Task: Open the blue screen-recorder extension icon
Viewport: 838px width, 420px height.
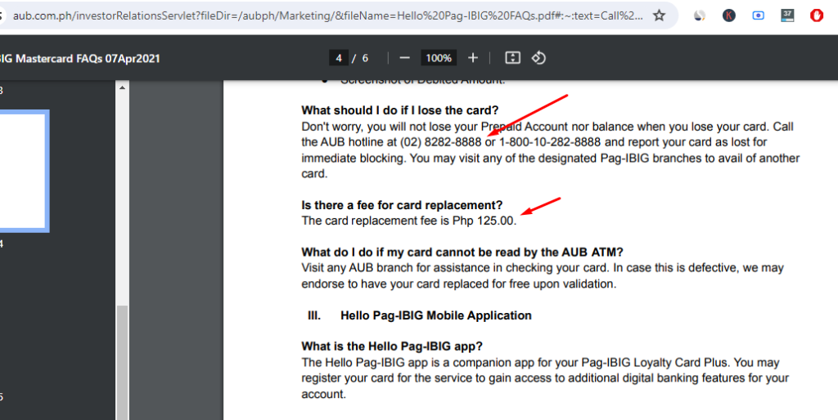Action: (x=759, y=16)
